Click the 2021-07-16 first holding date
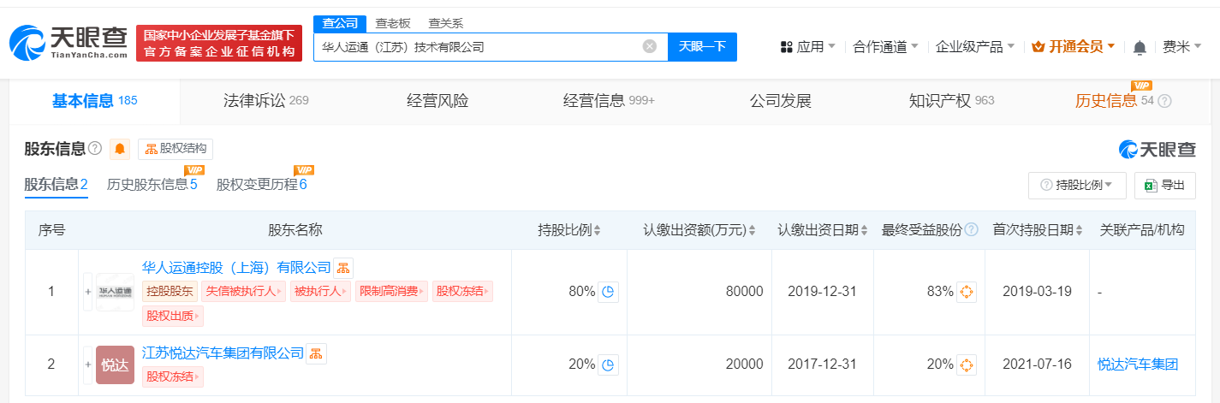This screenshot has height=403, width=1220. [1037, 364]
